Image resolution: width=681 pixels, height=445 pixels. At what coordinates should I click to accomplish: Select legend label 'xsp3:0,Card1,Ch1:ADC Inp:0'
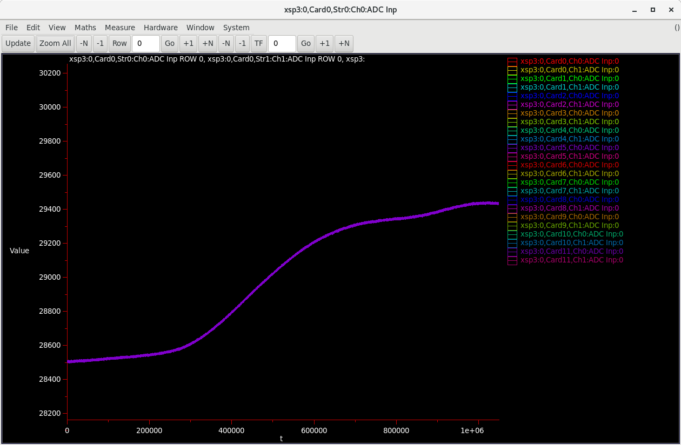click(x=570, y=87)
